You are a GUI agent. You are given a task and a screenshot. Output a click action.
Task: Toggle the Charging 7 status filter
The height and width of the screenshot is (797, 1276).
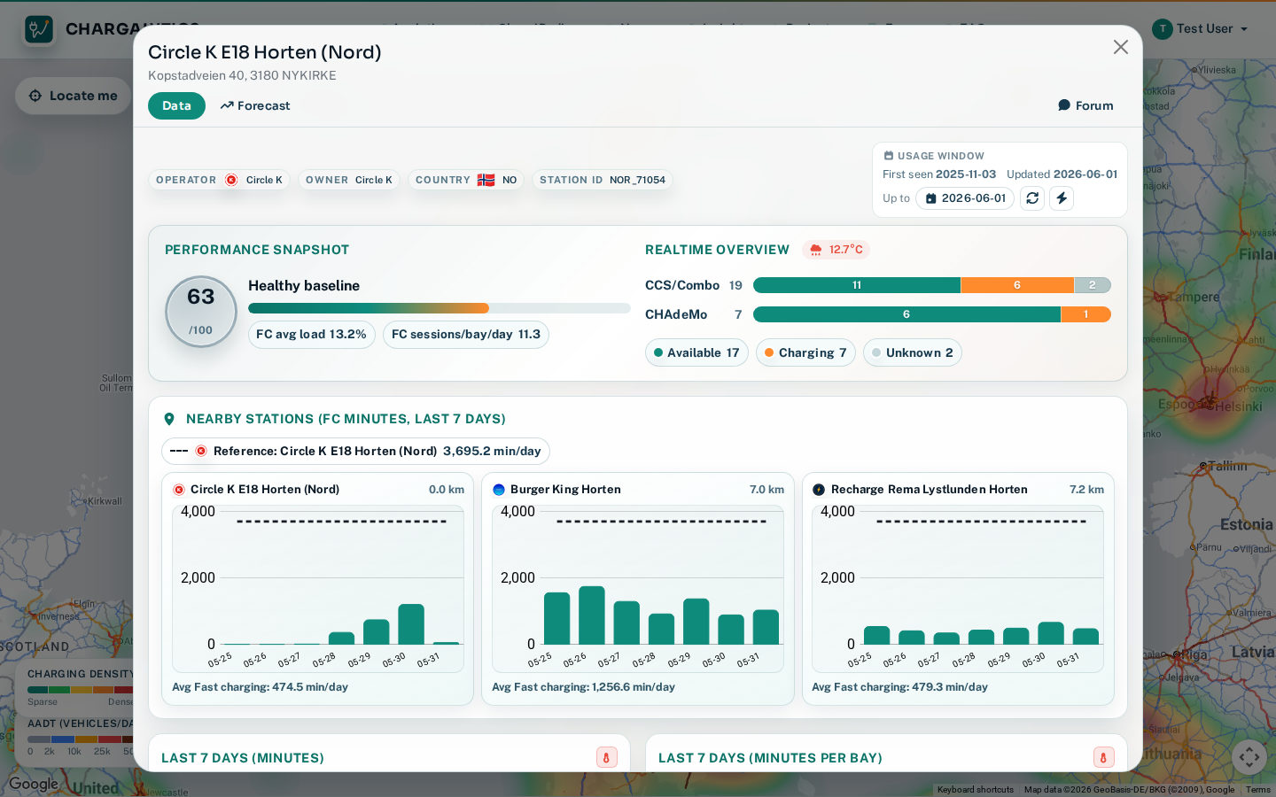[805, 352]
